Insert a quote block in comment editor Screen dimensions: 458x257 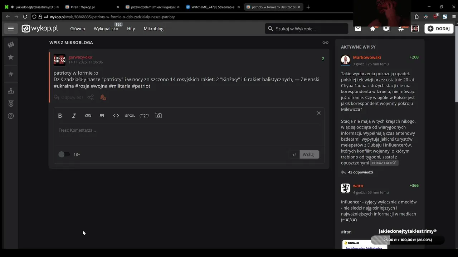pyautogui.click(x=102, y=116)
